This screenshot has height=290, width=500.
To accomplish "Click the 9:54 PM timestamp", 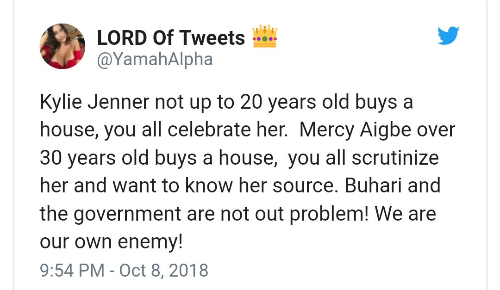I will (x=72, y=270).
